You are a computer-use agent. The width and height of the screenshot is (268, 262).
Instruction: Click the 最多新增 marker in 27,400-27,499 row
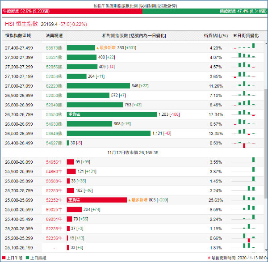(x=106, y=48)
